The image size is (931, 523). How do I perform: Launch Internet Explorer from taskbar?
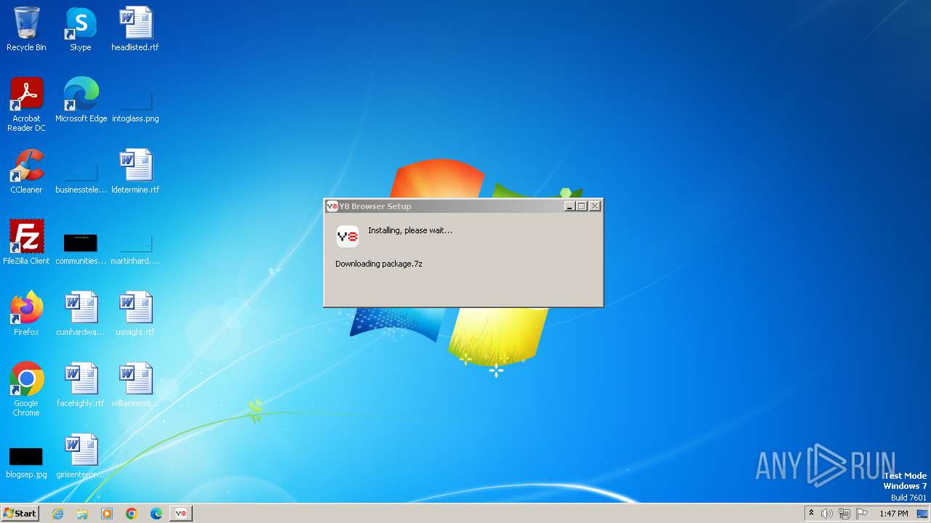[57, 514]
